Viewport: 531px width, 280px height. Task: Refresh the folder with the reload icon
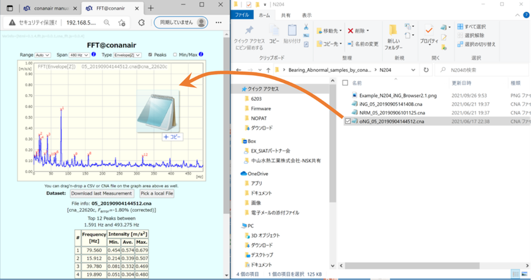(425, 69)
